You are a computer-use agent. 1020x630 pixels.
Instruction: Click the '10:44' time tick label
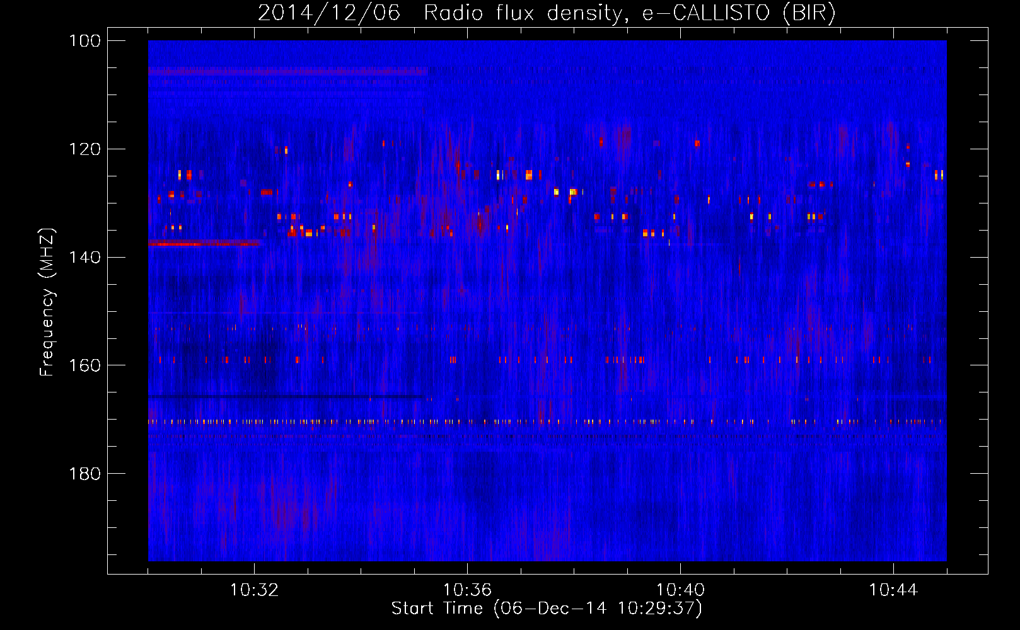(893, 590)
